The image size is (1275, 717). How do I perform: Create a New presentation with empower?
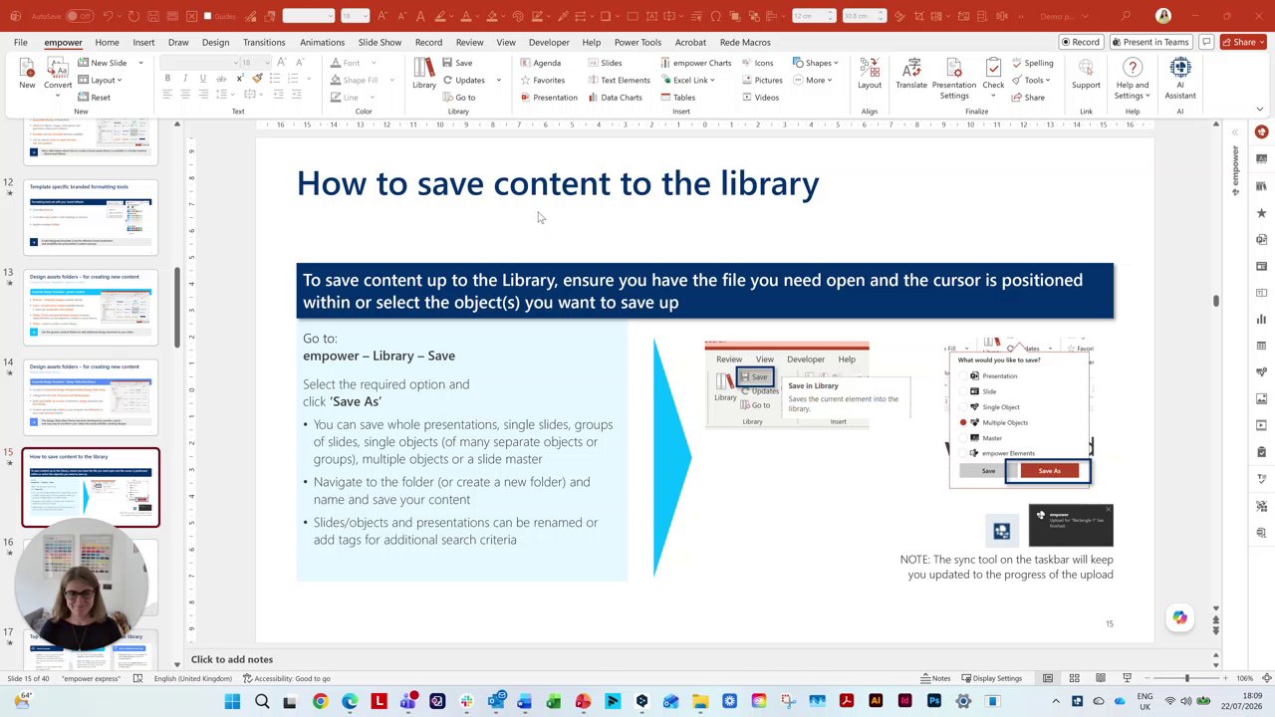[27, 74]
